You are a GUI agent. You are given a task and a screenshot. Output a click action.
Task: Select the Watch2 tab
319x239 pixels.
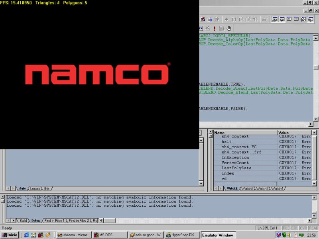tap(247, 188)
